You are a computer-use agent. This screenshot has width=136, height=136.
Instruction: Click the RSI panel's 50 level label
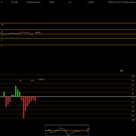click(2, 36)
